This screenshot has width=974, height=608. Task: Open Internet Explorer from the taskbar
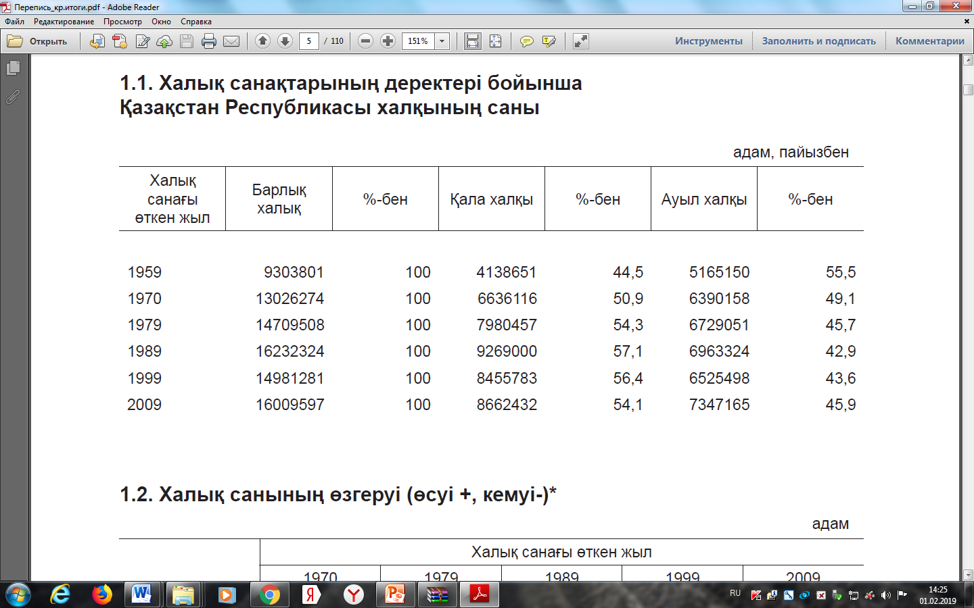[61, 594]
